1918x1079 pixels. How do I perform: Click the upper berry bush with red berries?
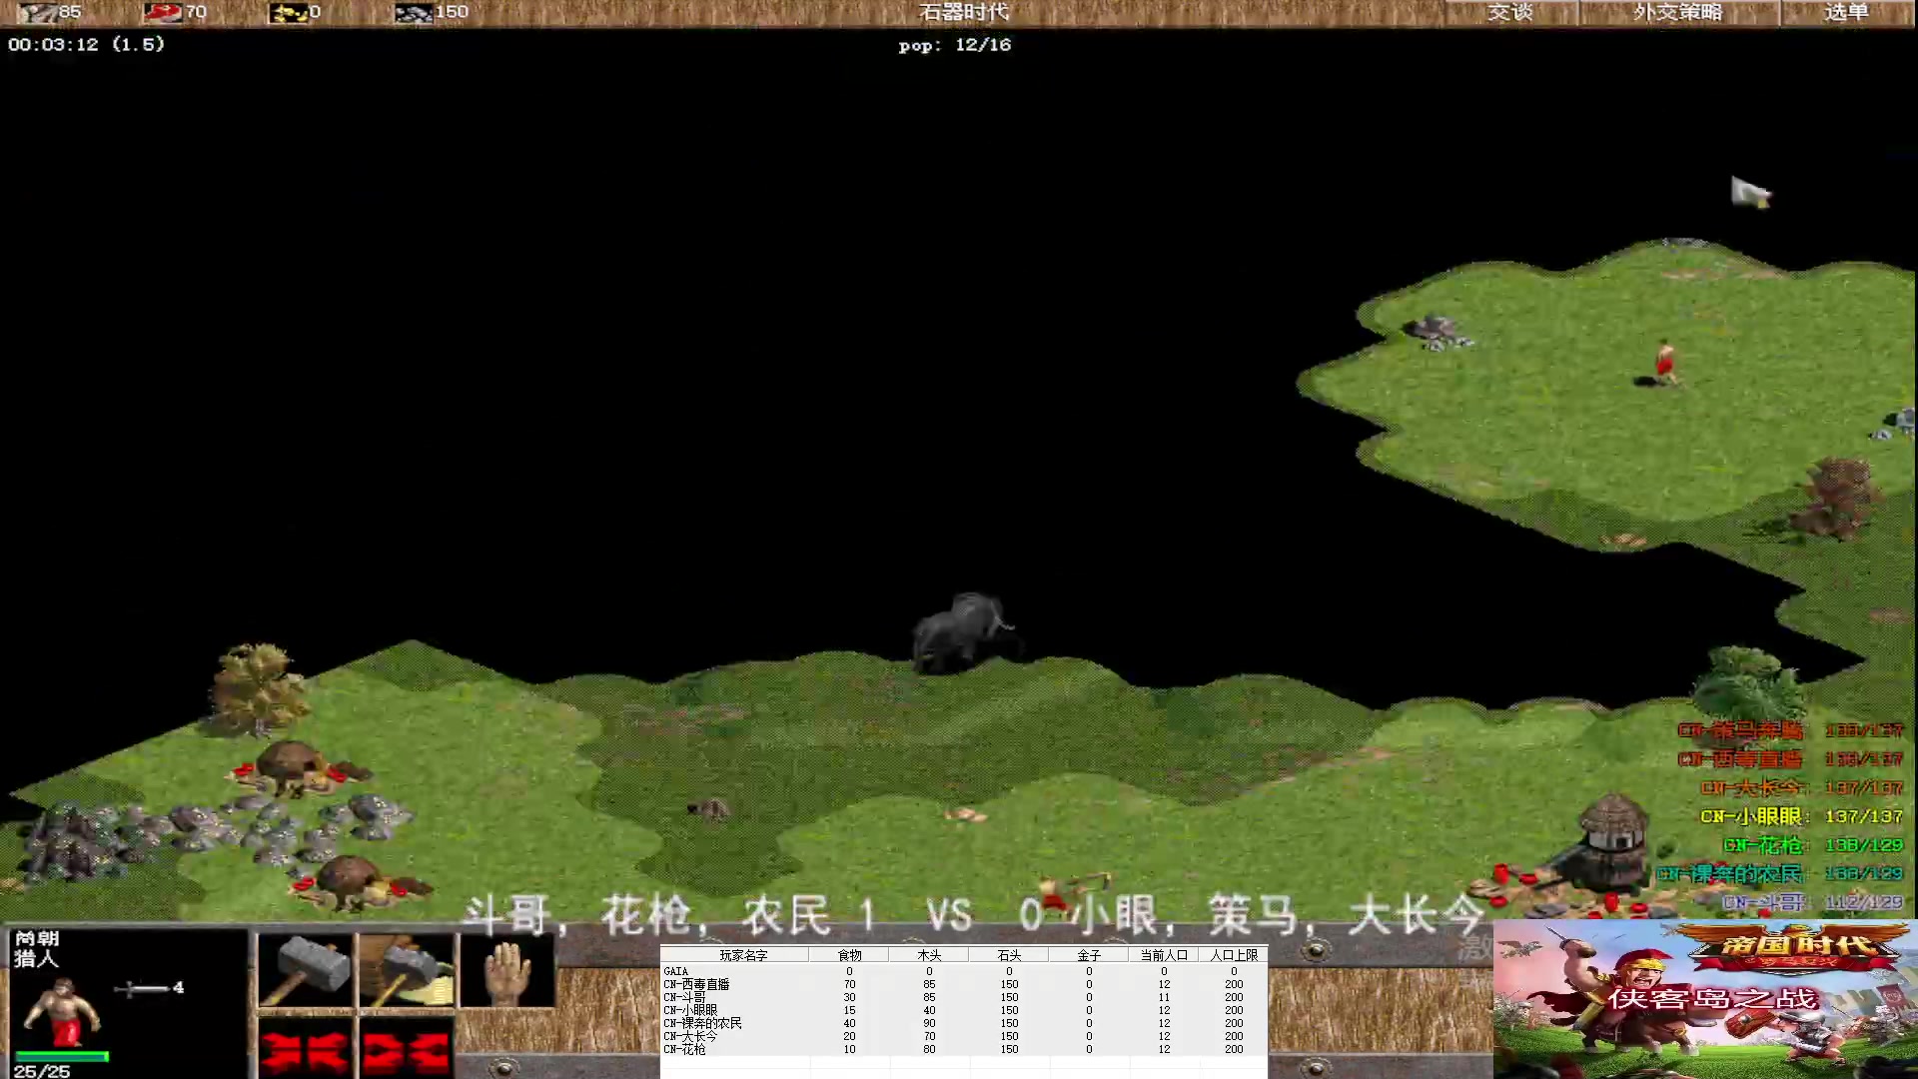(297, 767)
